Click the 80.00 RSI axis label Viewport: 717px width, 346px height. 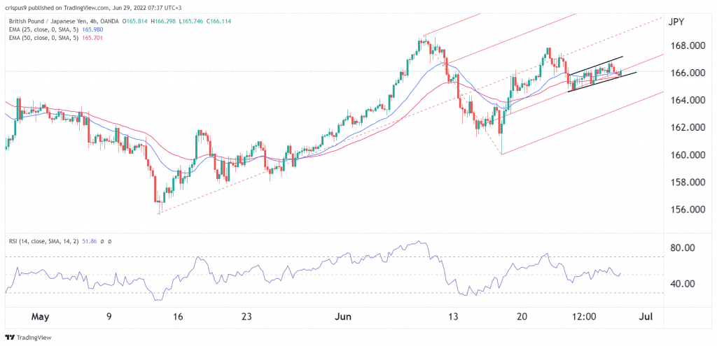(x=682, y=248)
